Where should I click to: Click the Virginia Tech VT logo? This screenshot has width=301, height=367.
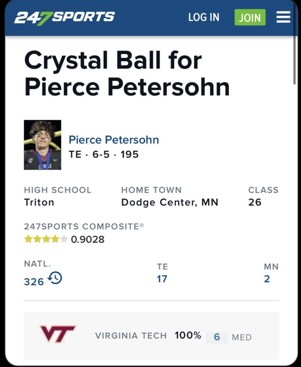tap(58, 334)
